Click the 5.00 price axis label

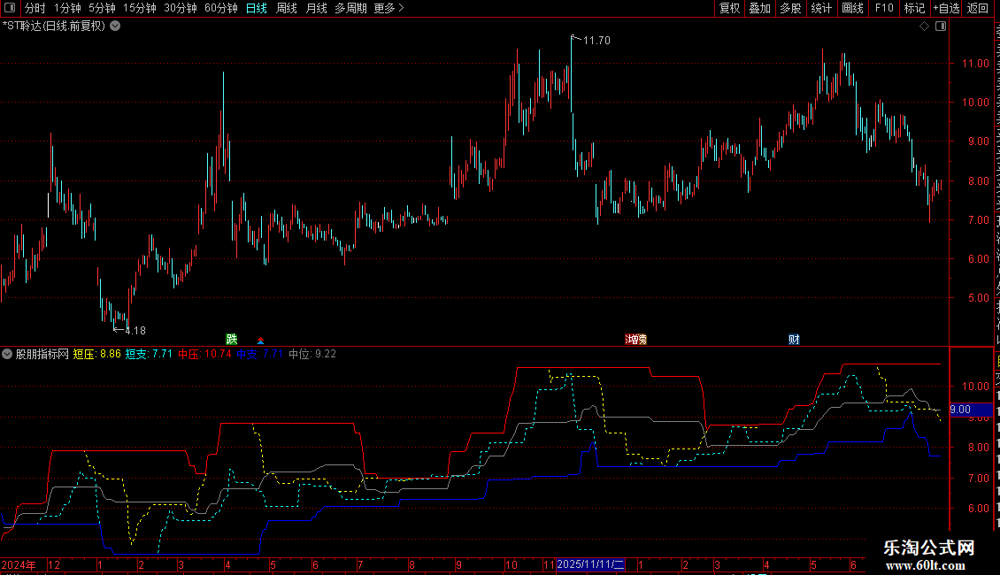(978, 298)
